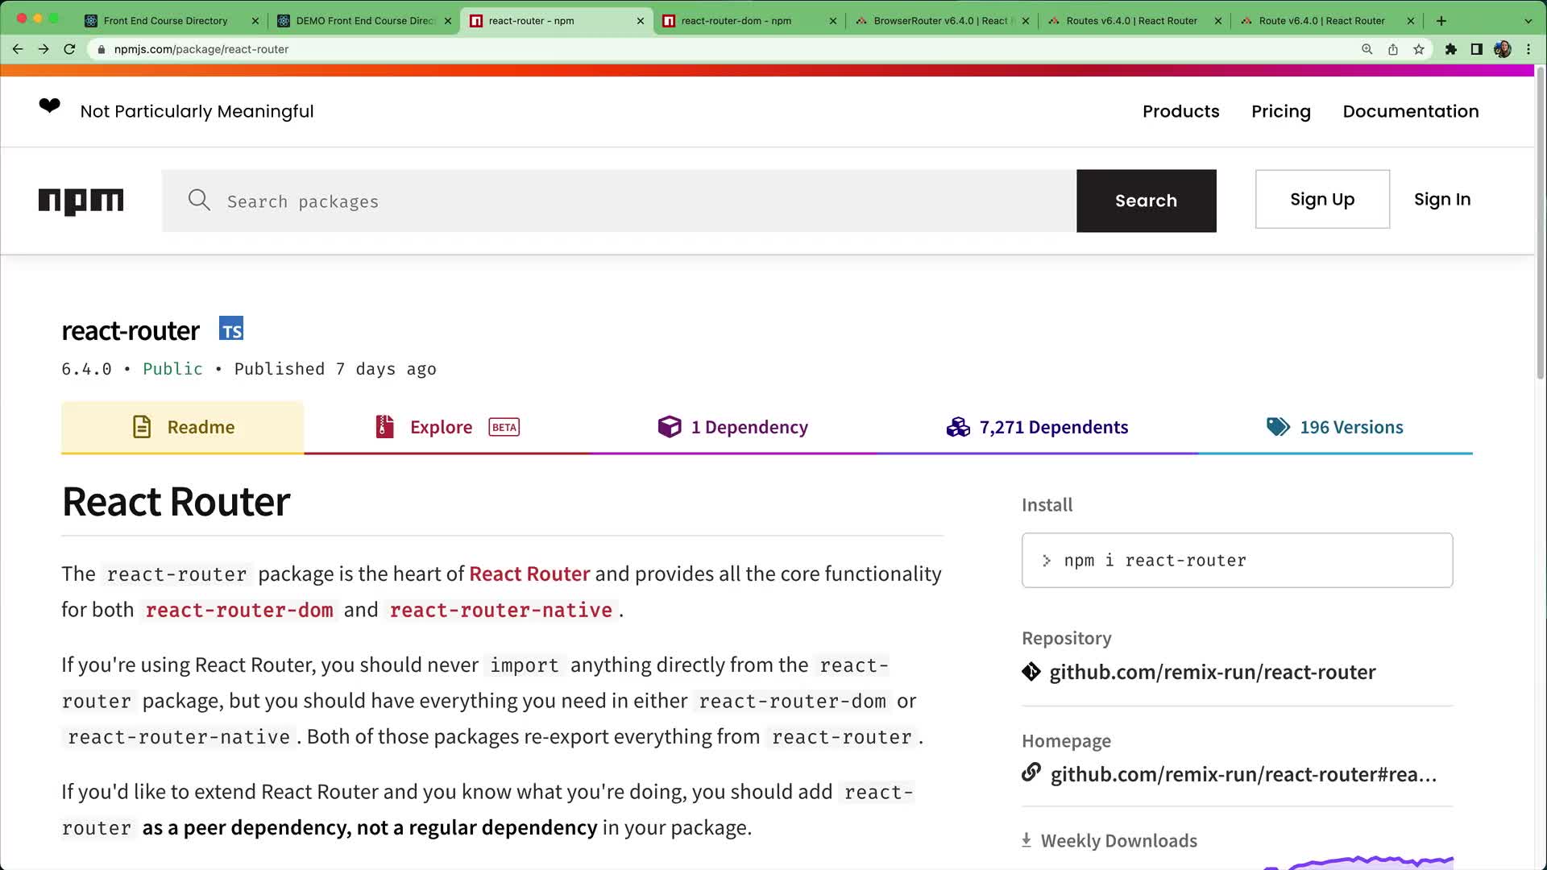Switch to BrowserRouter v6.4.0 tab

[x=940, y=21]
